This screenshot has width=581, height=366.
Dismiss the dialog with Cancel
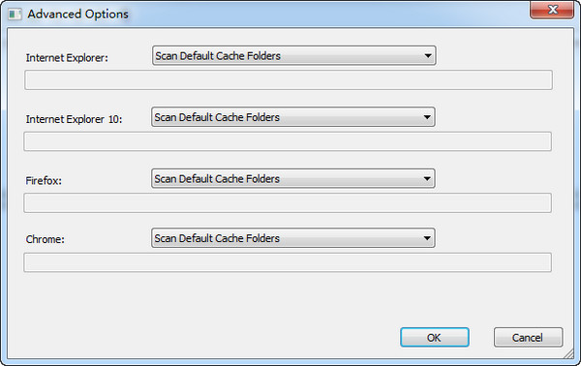pos(528,338)
